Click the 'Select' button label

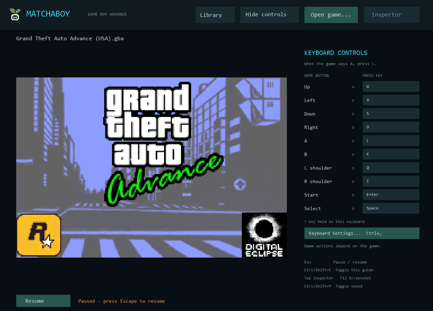pos(313,208)
